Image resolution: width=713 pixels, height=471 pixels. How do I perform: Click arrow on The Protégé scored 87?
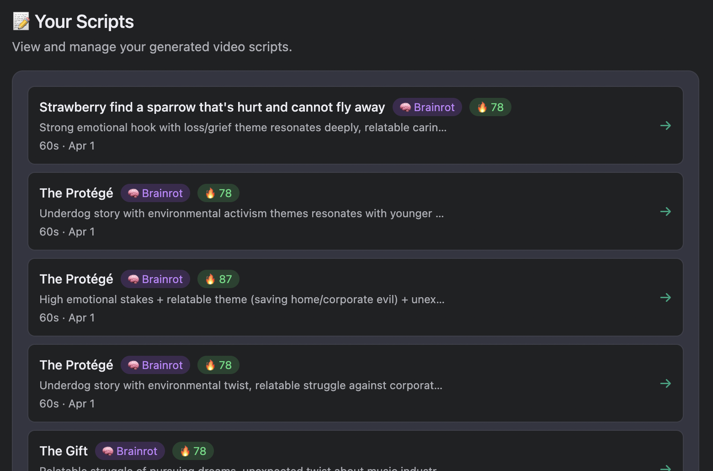click(665, 297)
